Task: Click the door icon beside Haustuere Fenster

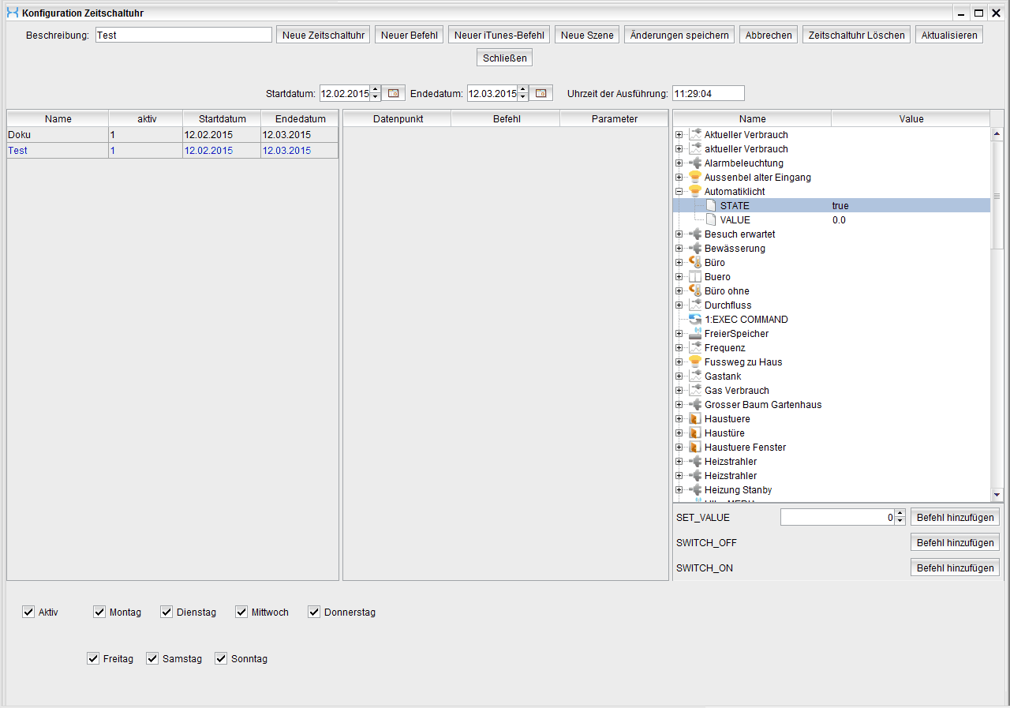Action: click(x=695, y=448)
